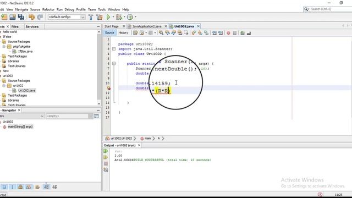
Task: Collapse the main method fold on line 6
Action: 114,64
